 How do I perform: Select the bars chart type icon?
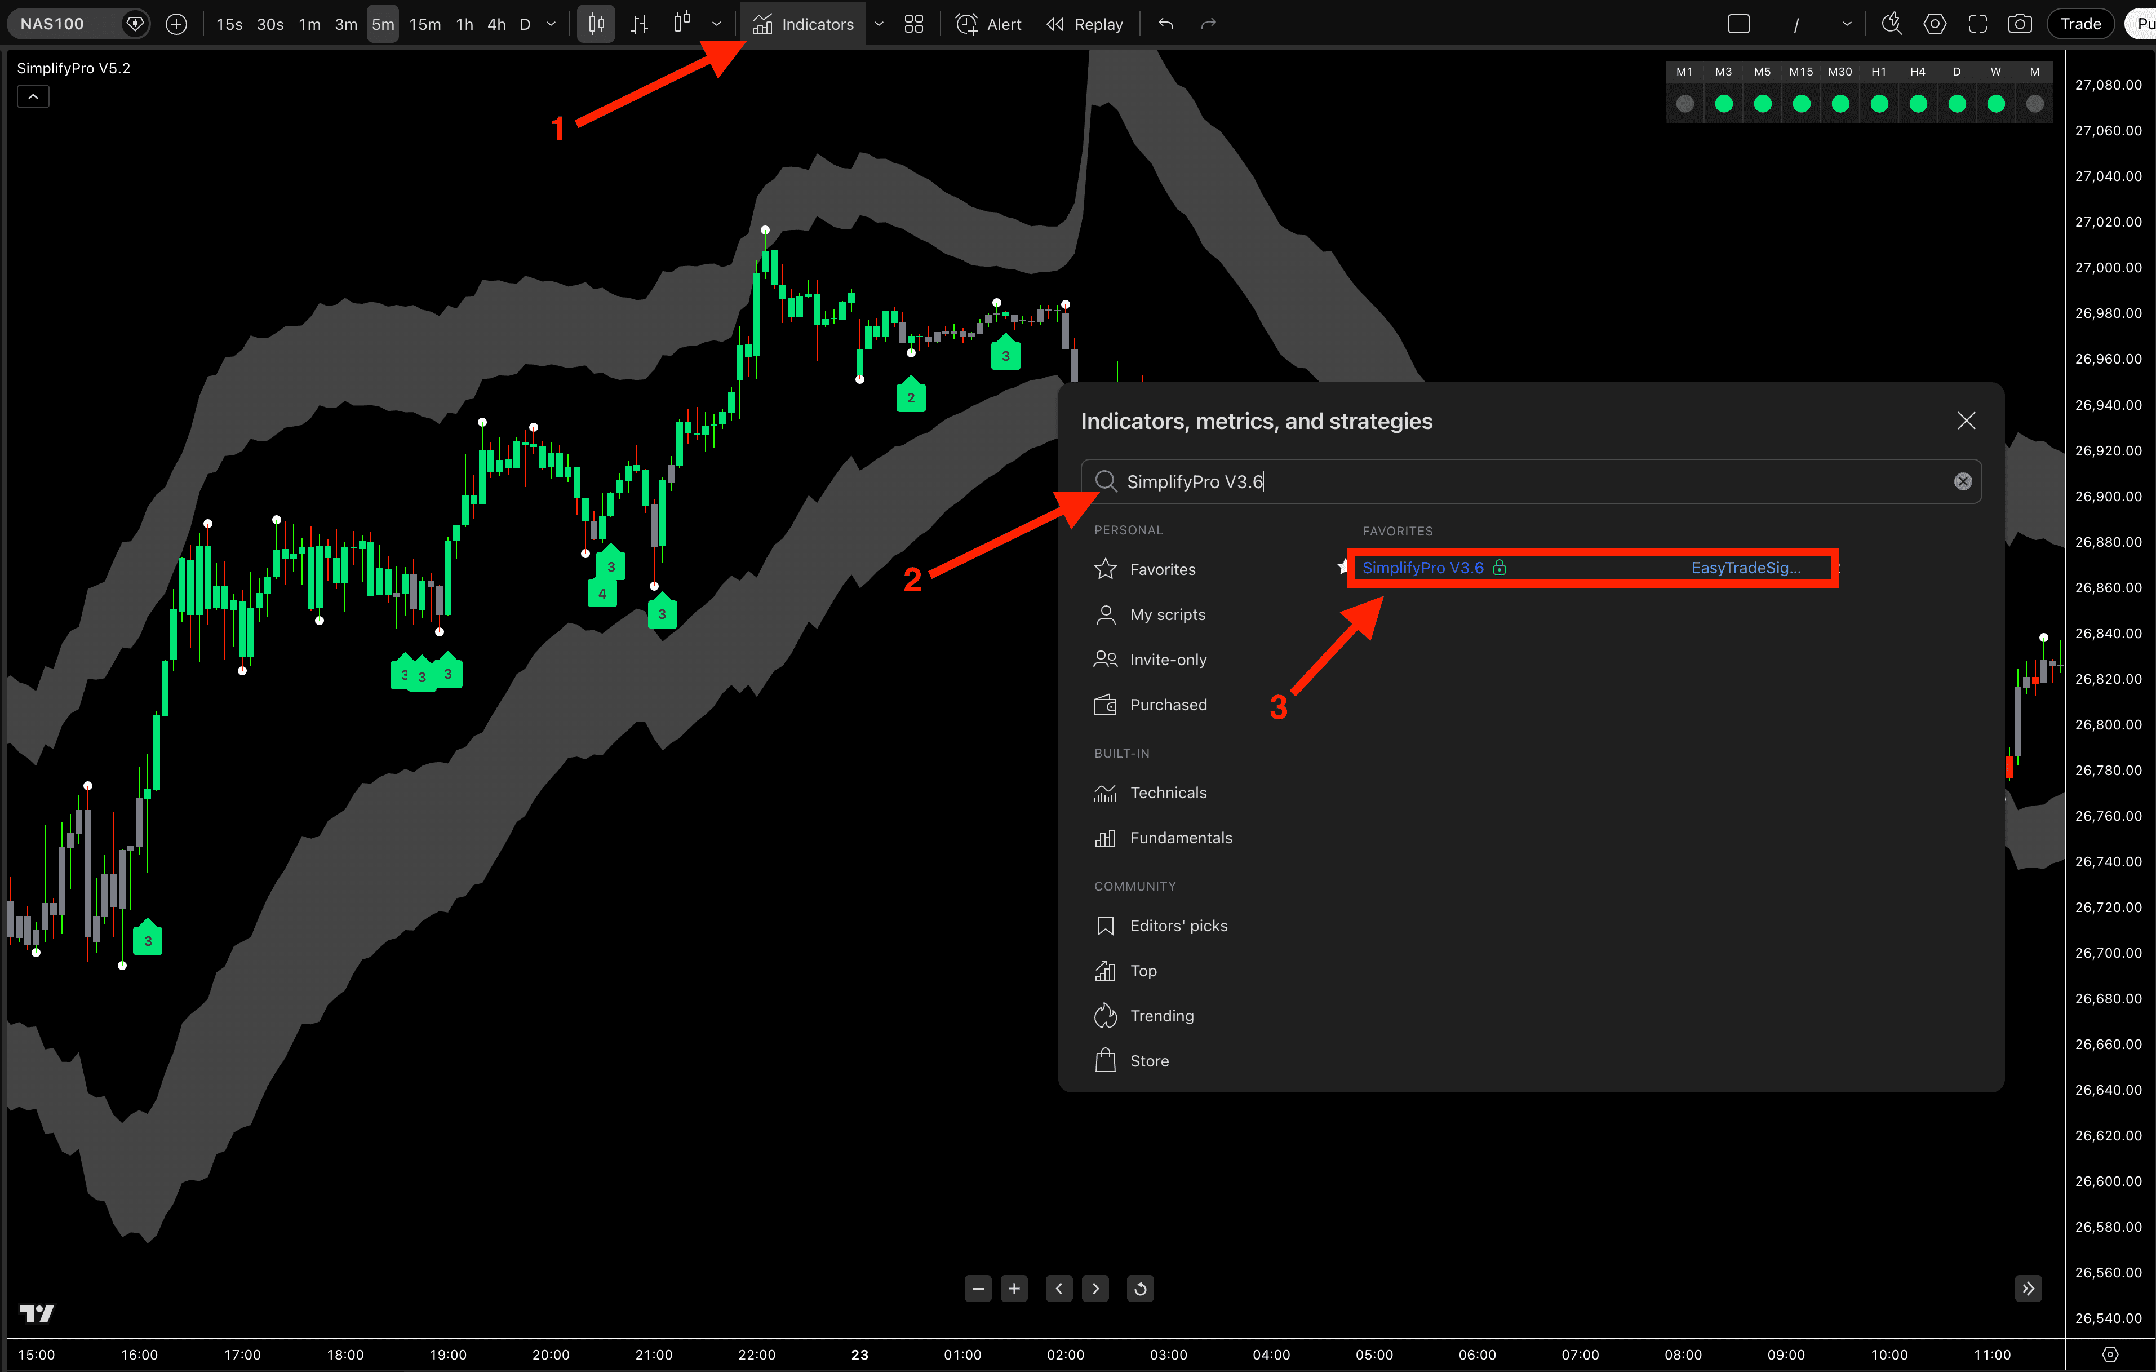tap(639, 24)
